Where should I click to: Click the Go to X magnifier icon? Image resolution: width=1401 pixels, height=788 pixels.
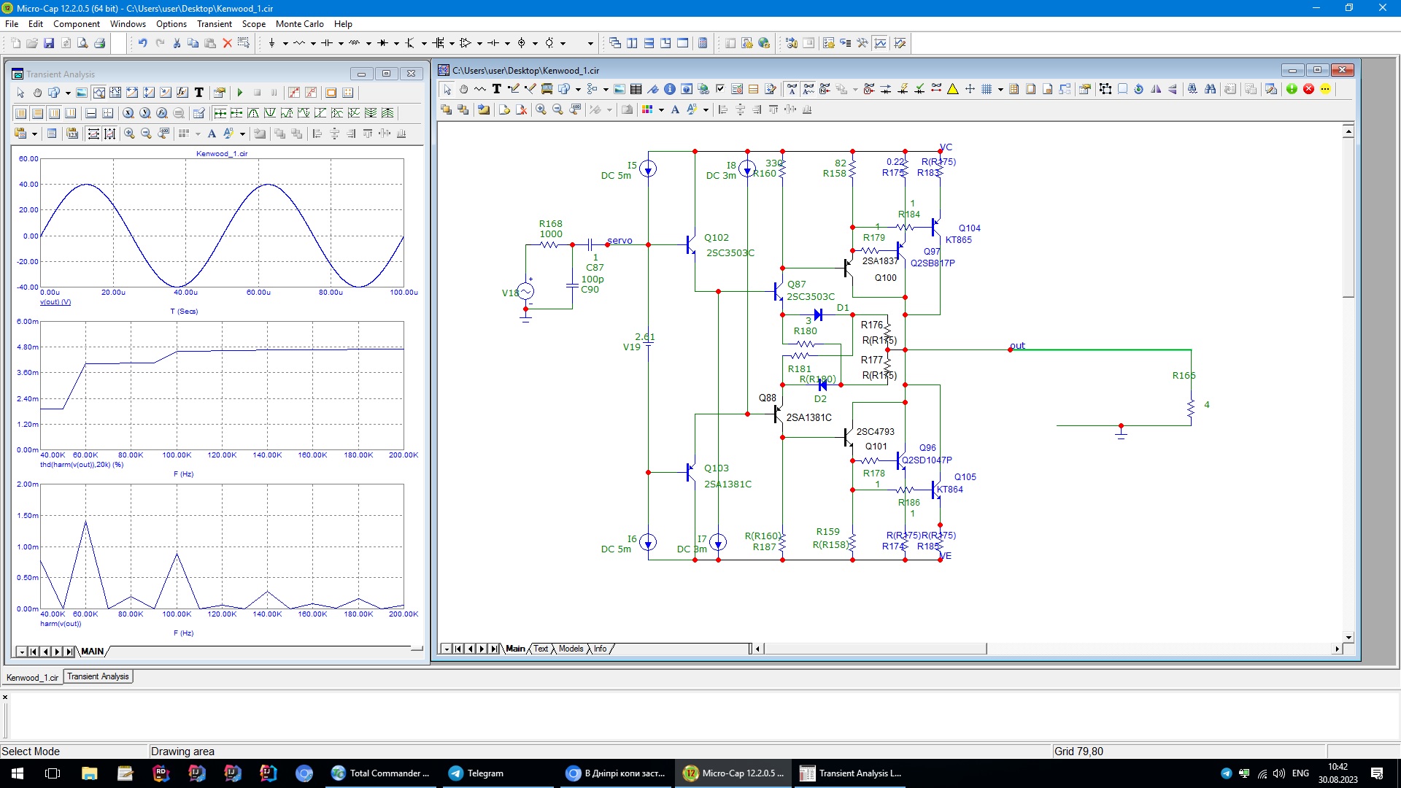pyautogui.click(x=128, y=113)
